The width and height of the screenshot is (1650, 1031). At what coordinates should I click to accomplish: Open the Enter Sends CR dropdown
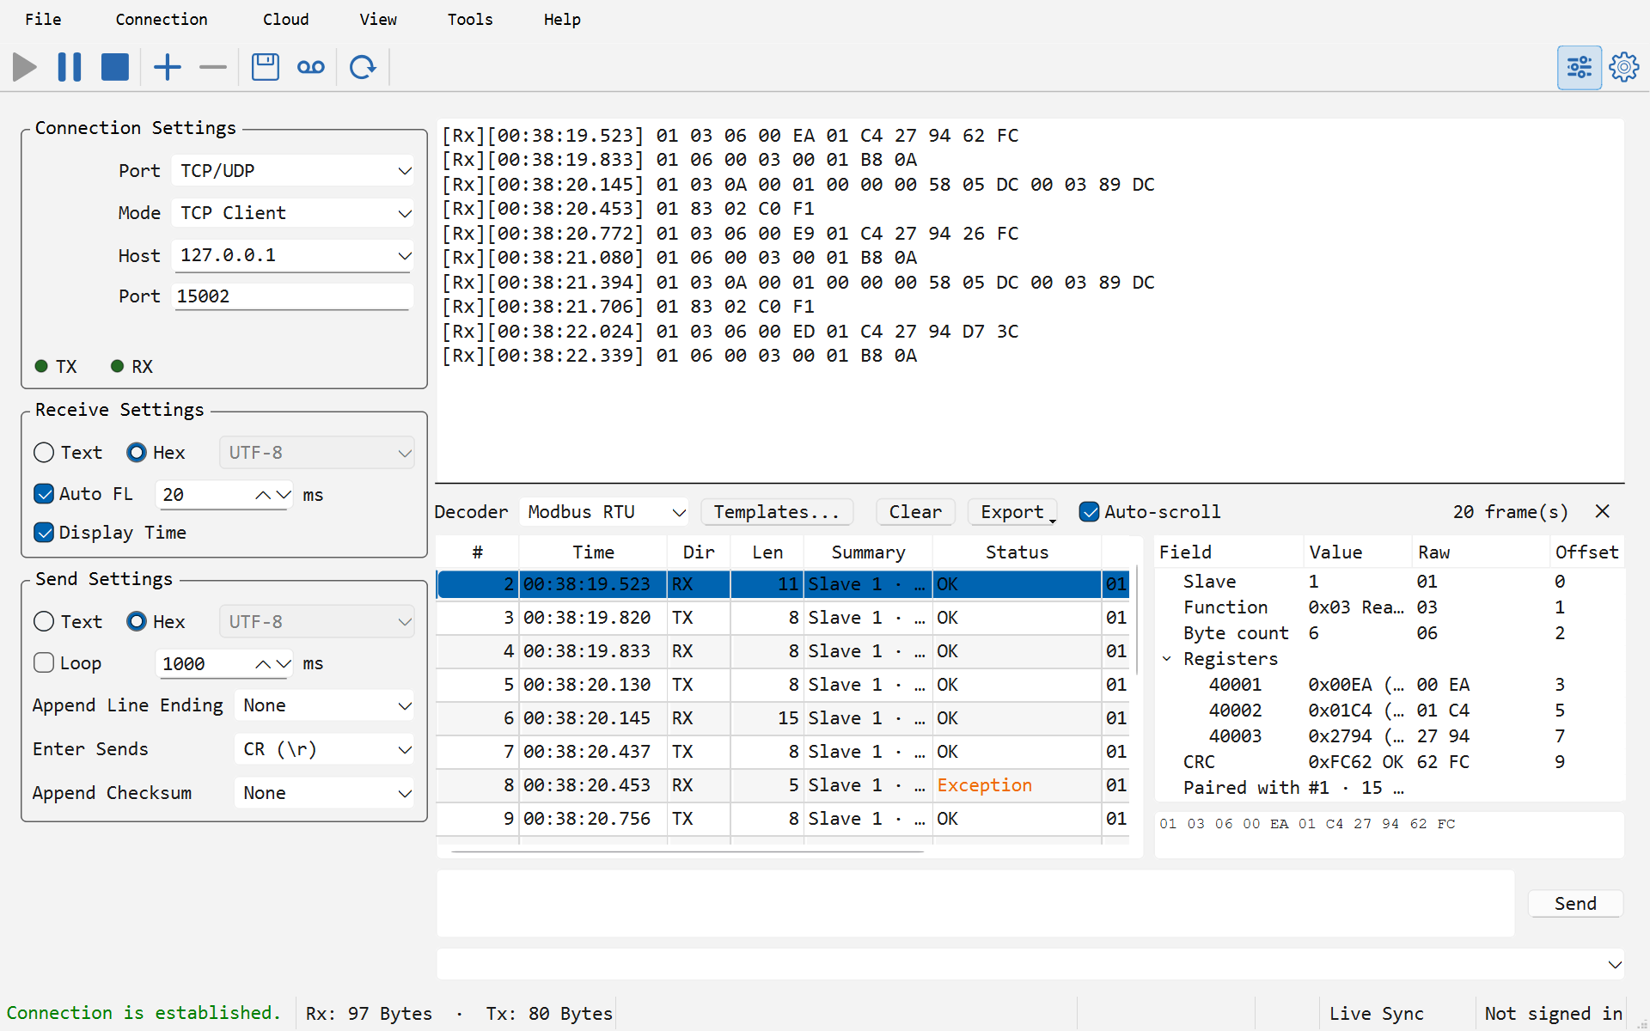pyautogui.click(x=324, y=749)
